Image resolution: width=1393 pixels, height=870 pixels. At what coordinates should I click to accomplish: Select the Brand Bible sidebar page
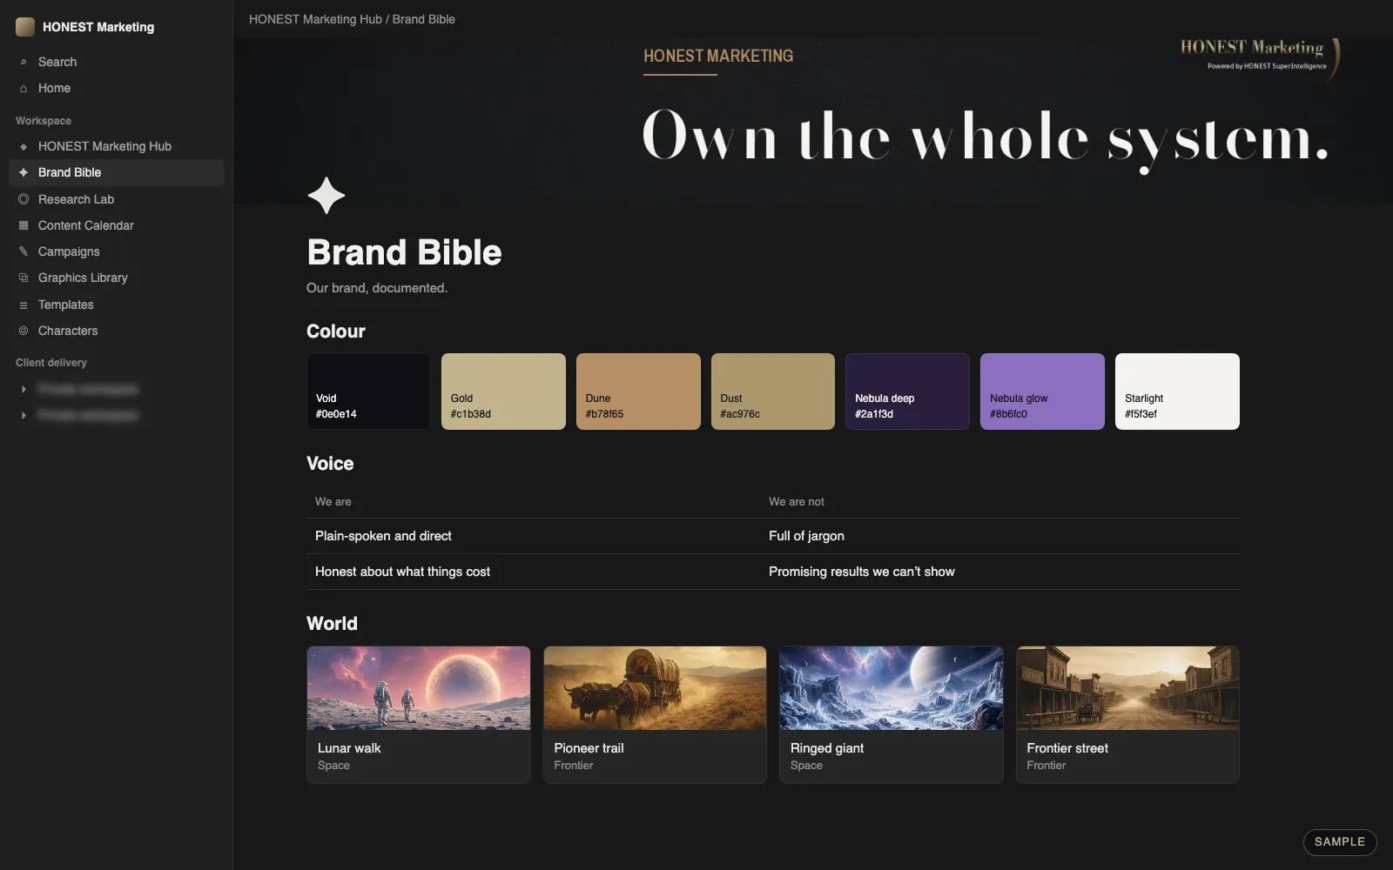116,172
